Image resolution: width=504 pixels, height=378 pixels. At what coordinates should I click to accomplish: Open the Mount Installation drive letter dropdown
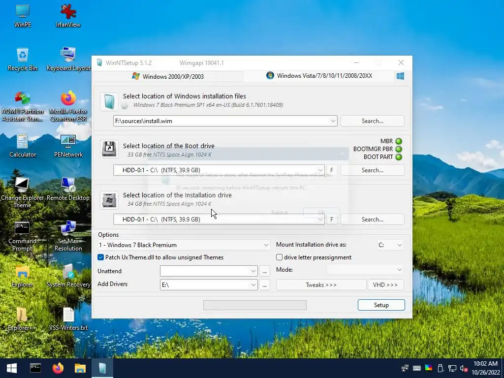pyautogui.click(x=390, y=245)
